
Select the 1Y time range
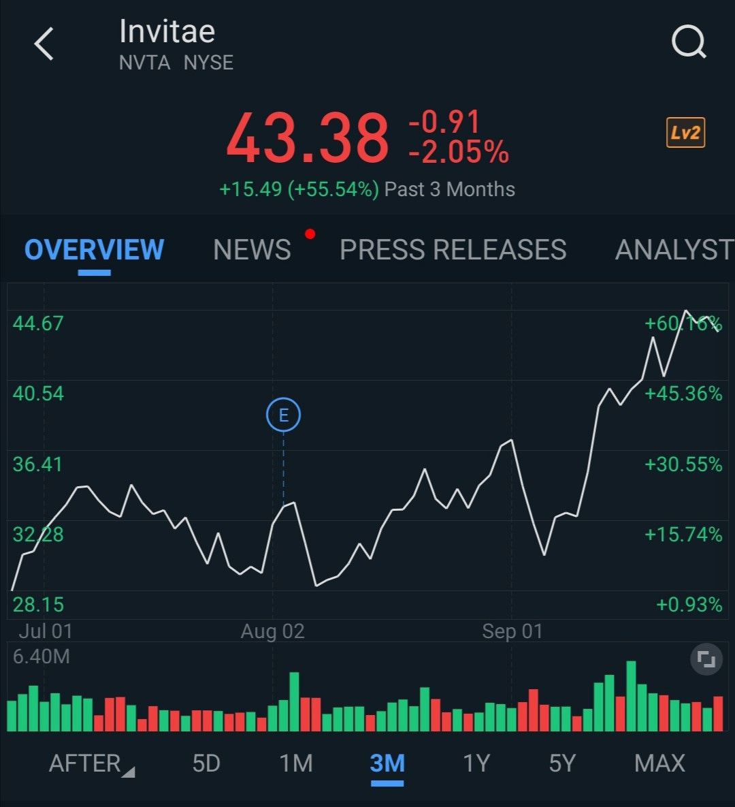[x=476, y=763]
